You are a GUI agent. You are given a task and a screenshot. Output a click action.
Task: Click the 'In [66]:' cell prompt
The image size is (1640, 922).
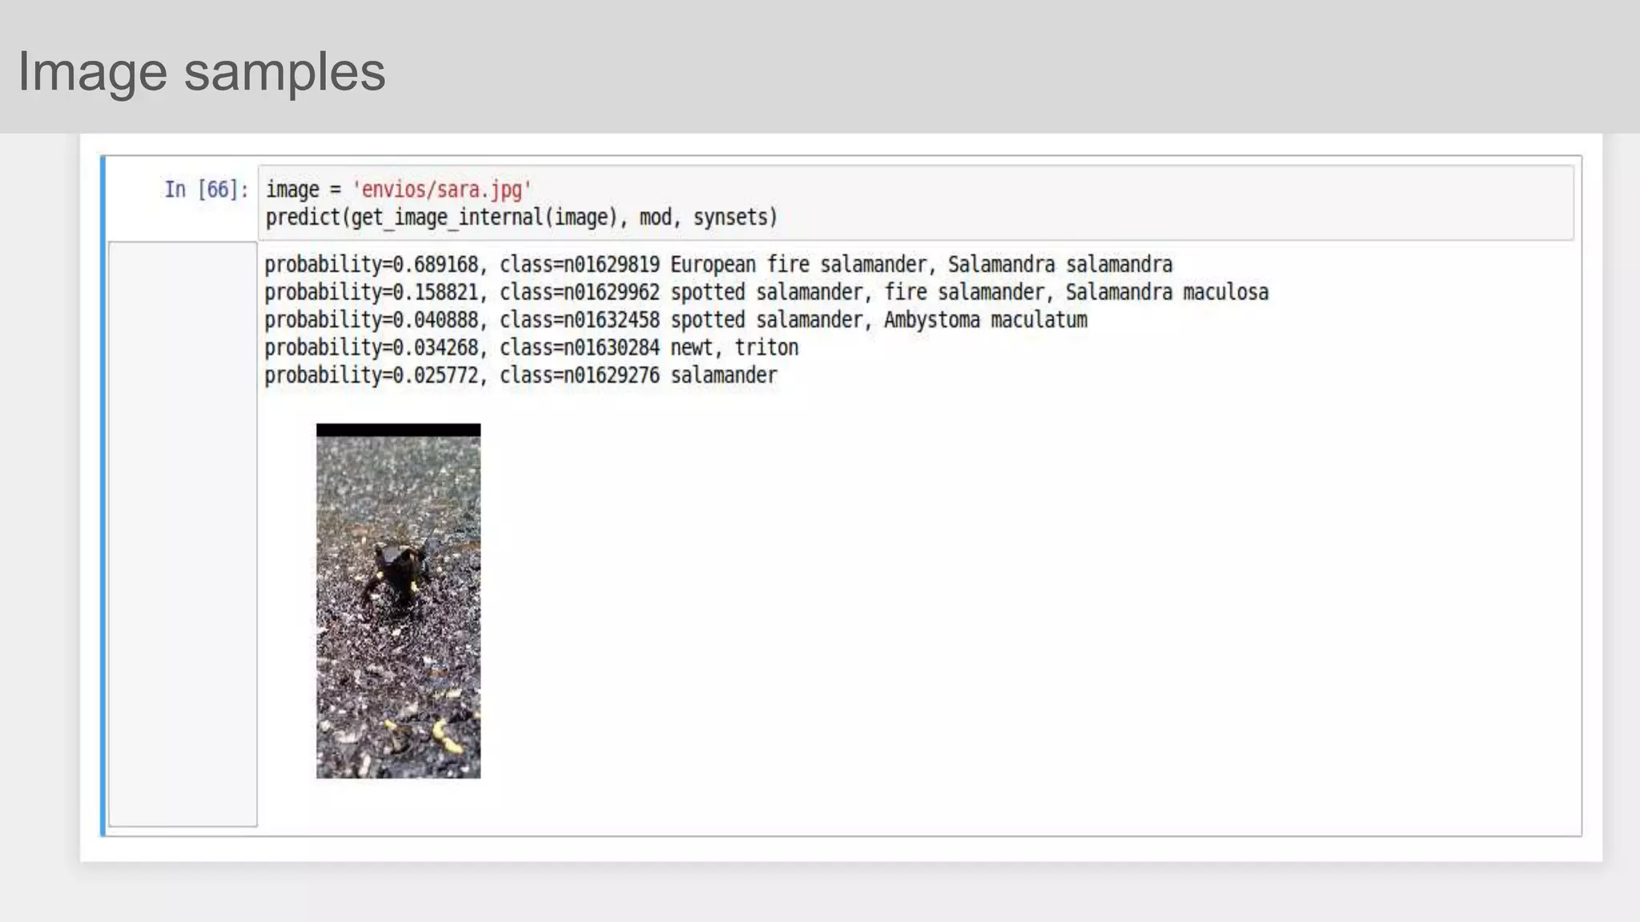pyautogui.click(x=206, y=190)
